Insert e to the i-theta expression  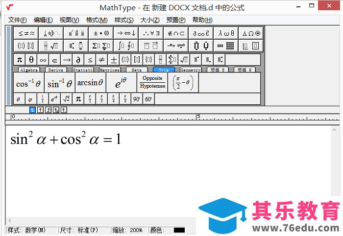click(x=122, y=83)
